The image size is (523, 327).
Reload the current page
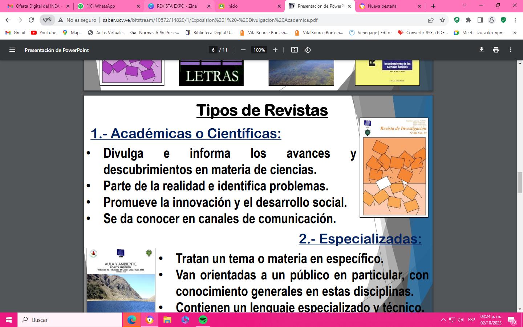click(x=31, y=20)
